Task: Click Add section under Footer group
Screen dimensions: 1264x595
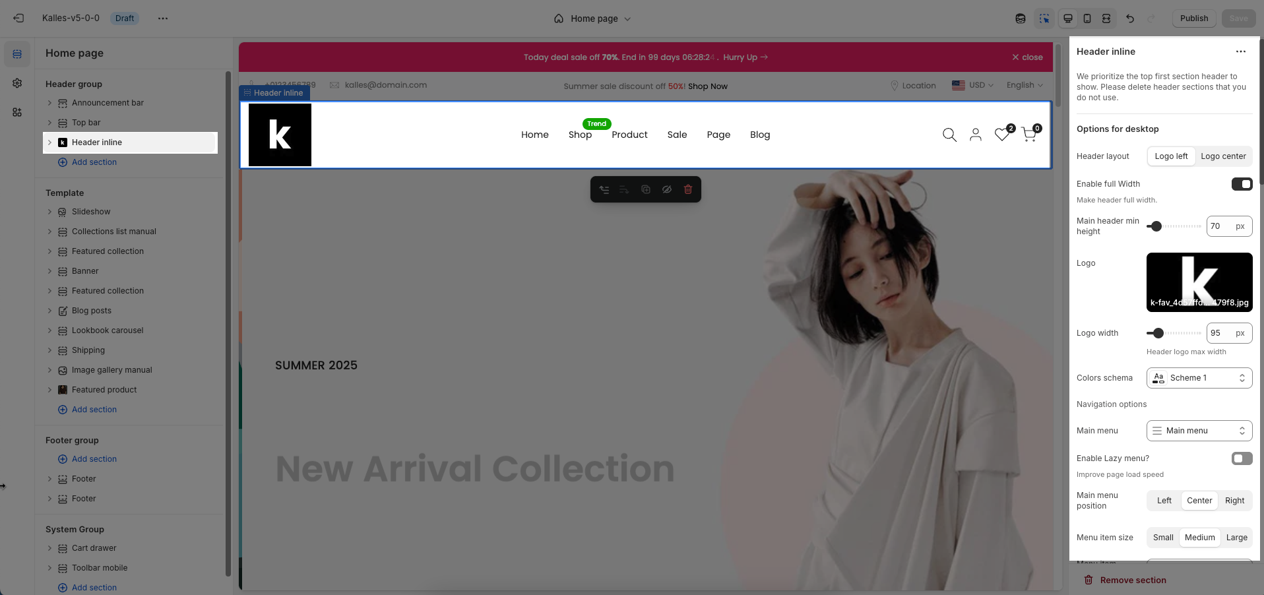Action: click(x=88, y=459)
